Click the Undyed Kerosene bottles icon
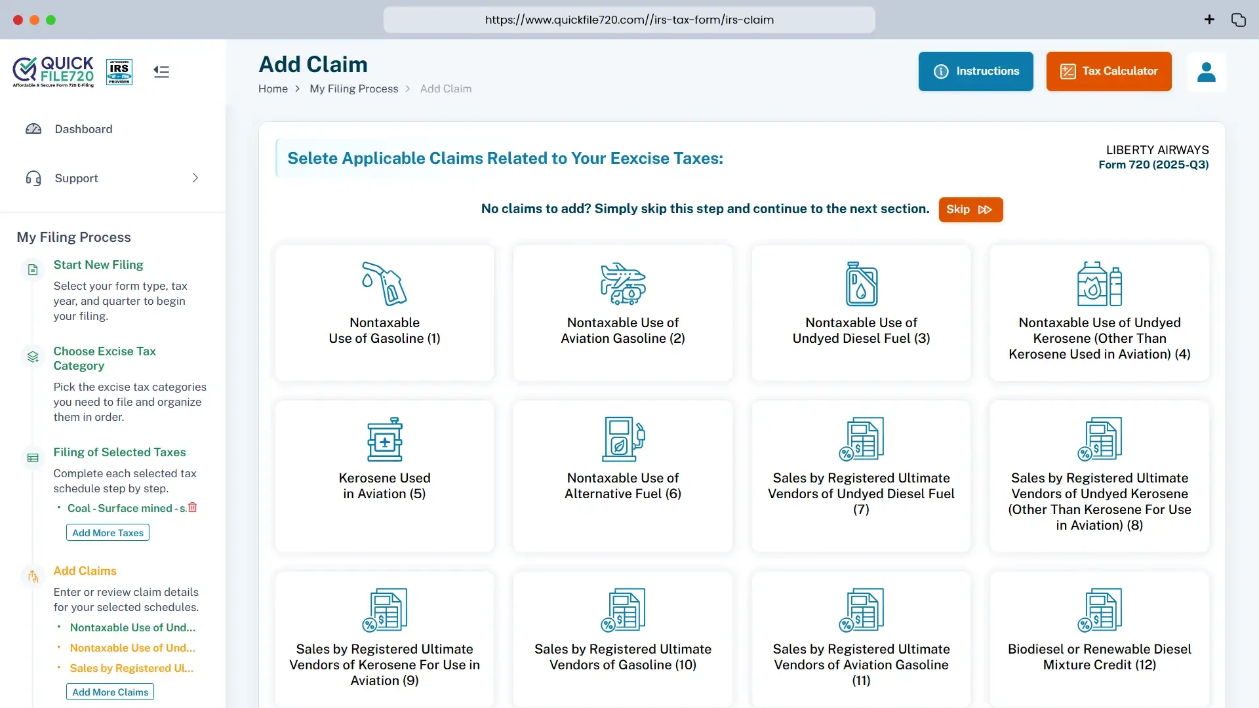Image resolution: width=1259 pixels, height=708 pixels. [1099, 284]
